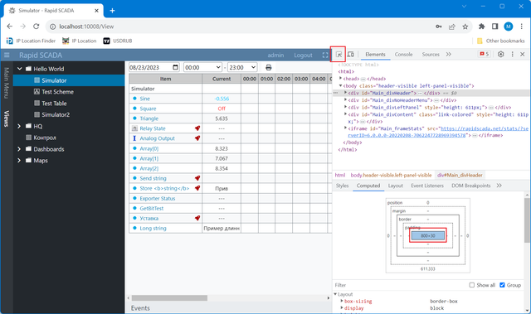Click the rocket icon for Store string row
Viewport: 531px width, 314px height.
click(x=197, y=188)
